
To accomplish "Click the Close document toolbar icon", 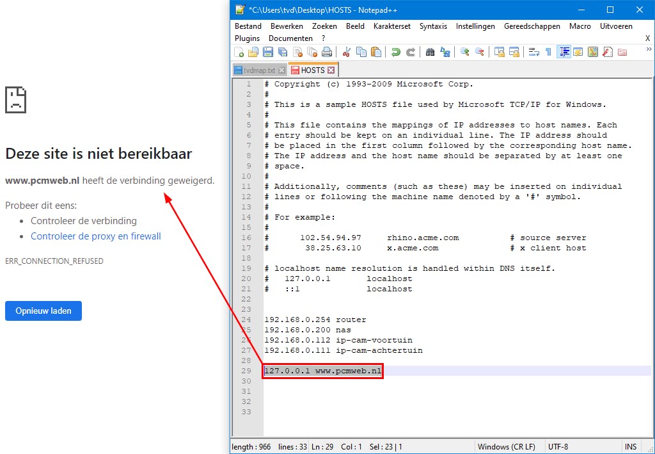I will pyautogui.click(x=297, y=52).
